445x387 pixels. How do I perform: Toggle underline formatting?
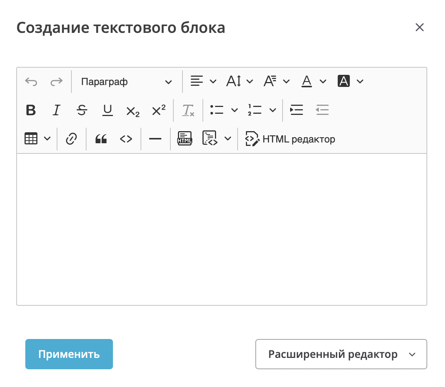point(108,110)
